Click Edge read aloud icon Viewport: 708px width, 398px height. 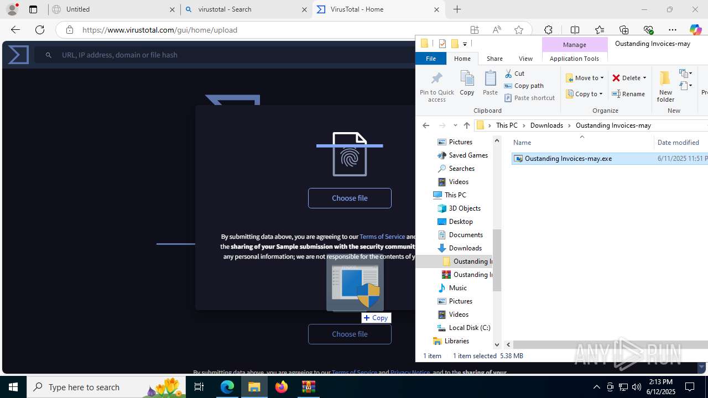click(x=497, y=30)
